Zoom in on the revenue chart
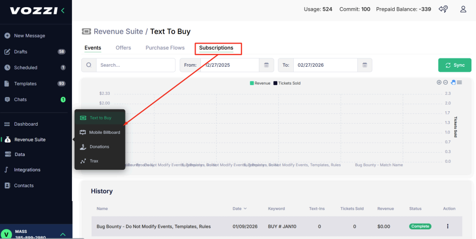The height and width of the screenshot is (239, 476). point(439,83)
